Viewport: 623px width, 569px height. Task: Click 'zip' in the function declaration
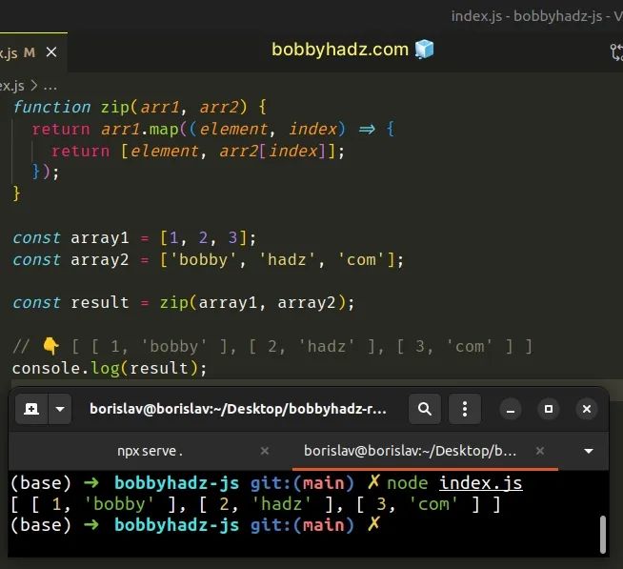coord(115,108)
